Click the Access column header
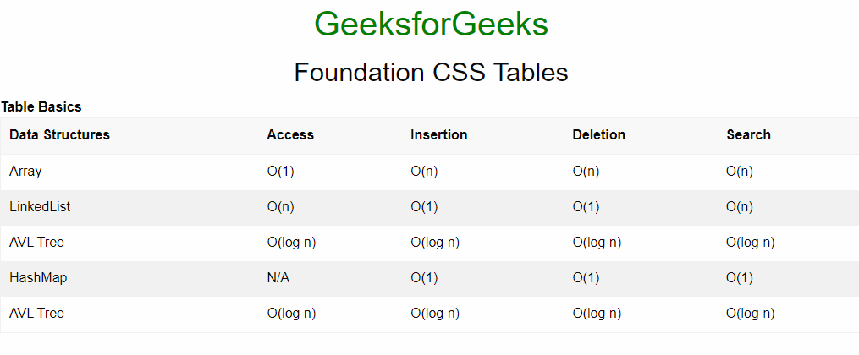The height and width of the screenshot is (355, 859). tap(290, 135)
